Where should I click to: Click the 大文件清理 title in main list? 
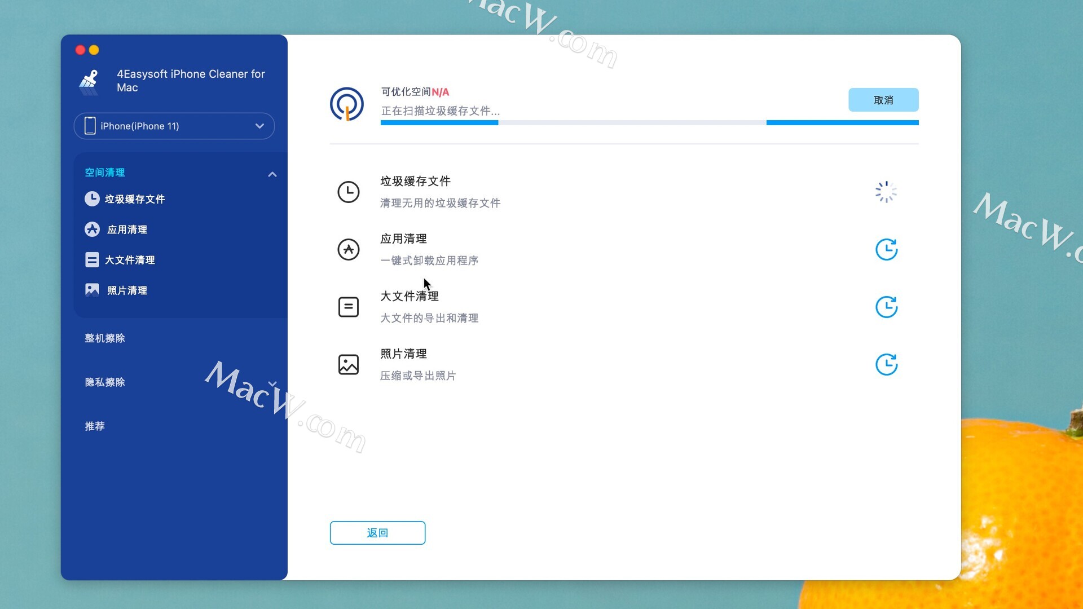[x=410, y=297]
